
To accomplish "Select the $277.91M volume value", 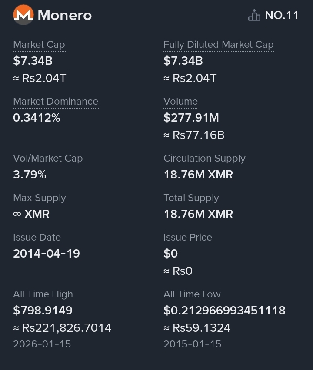I will [191, 118].
